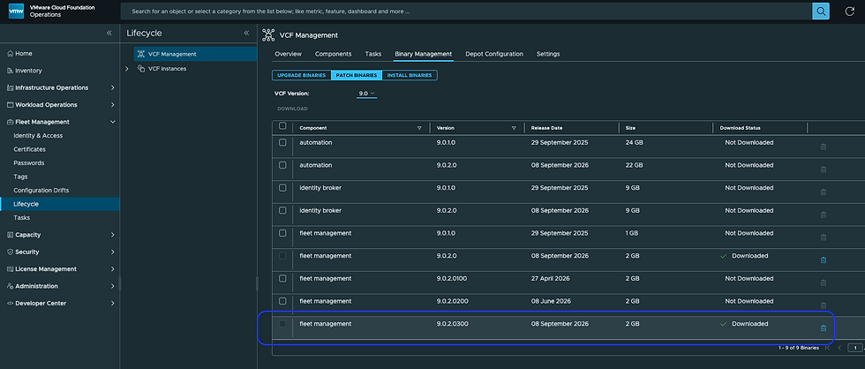Select the Install Binaries button
This screenshot has width=865, height=369.
coord(410,75)
